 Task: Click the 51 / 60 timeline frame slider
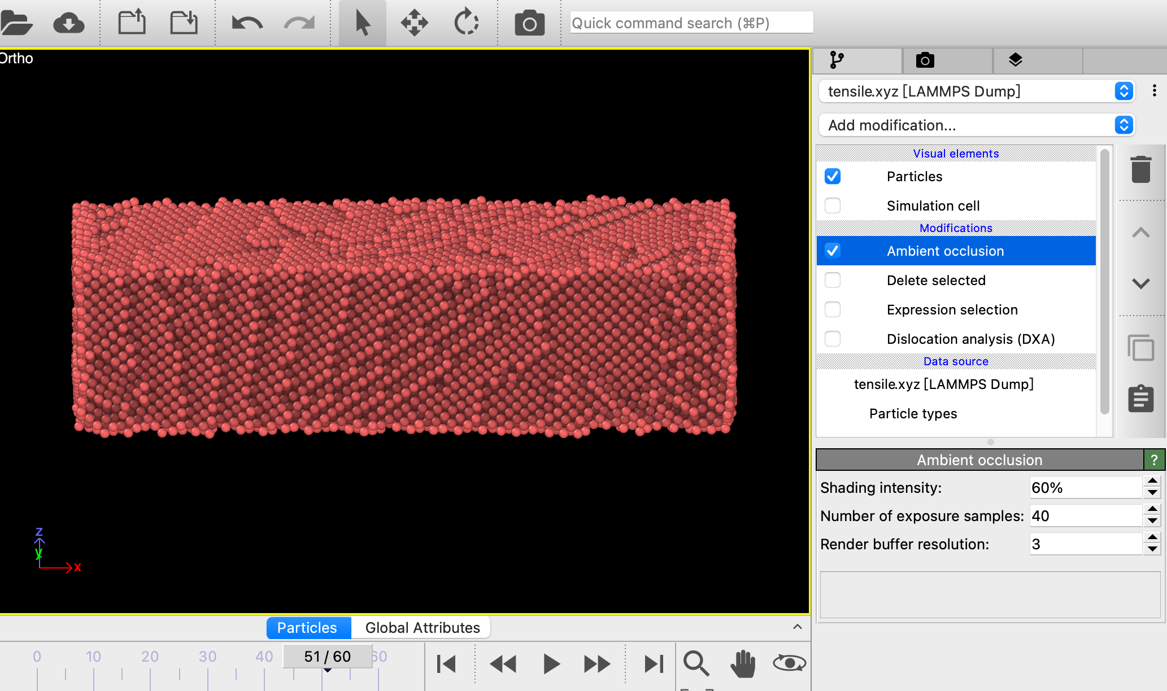(327, 657)
